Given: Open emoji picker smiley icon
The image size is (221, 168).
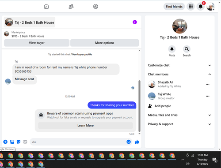Looking at the screenshot, I should pos(129,142).
